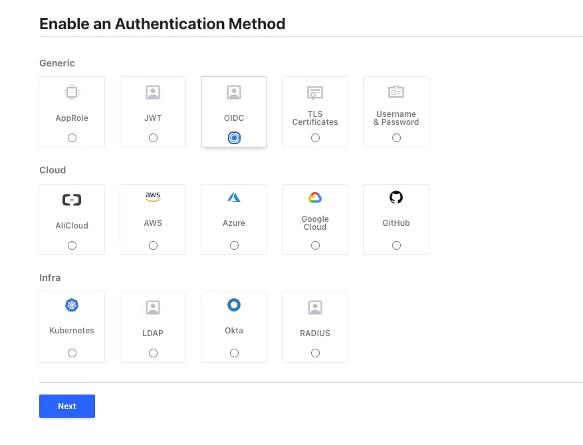
Task: Choose the AWS radio button
Action: (x=153, y=246)
